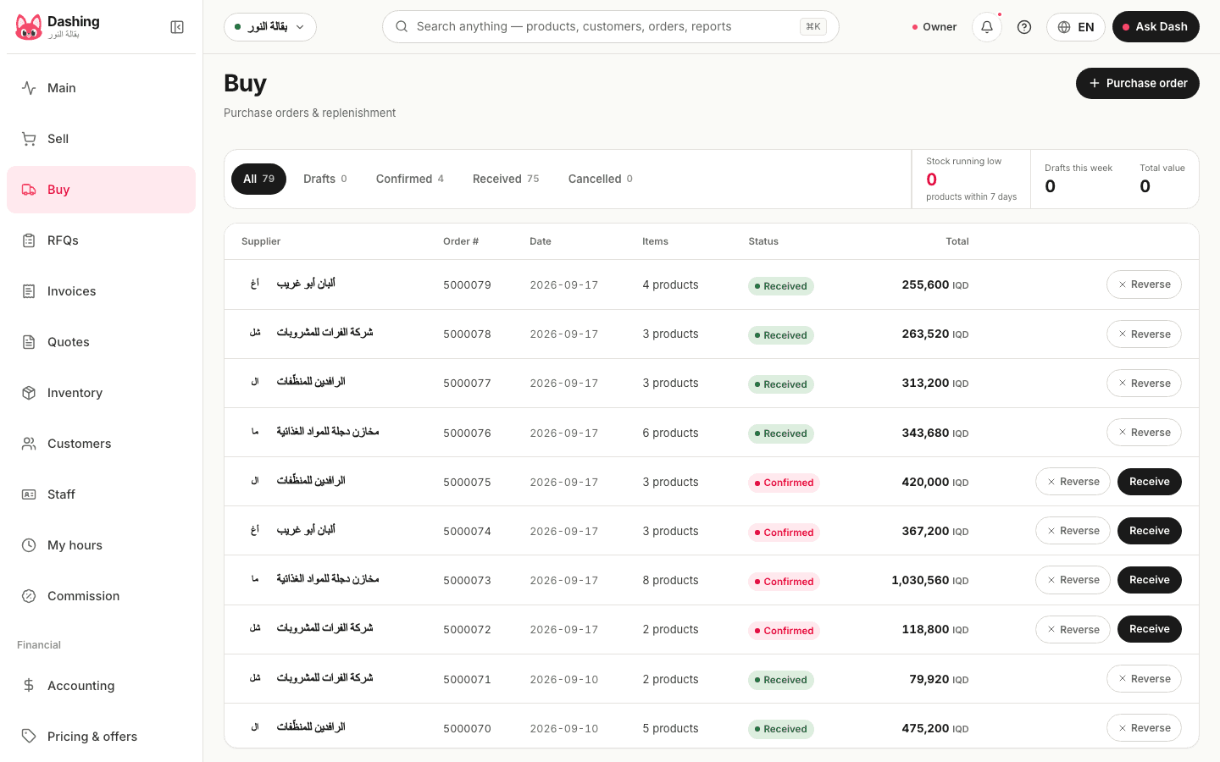Open RFQs in sidebar
The image size is (1220, 762).
101,240
